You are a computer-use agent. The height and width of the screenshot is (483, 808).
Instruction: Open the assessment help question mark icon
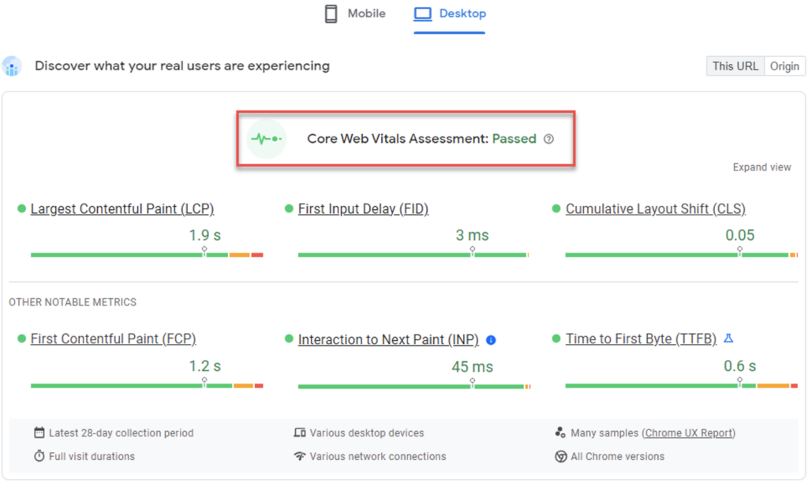549,138
